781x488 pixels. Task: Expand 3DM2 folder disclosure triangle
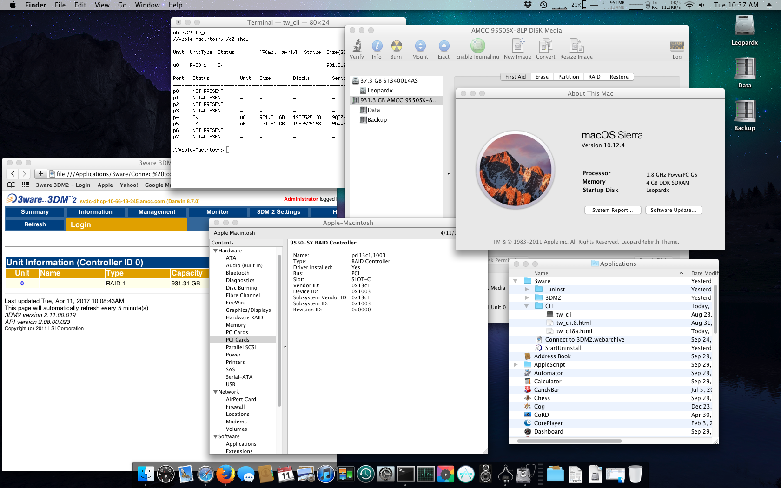point(527,297)
